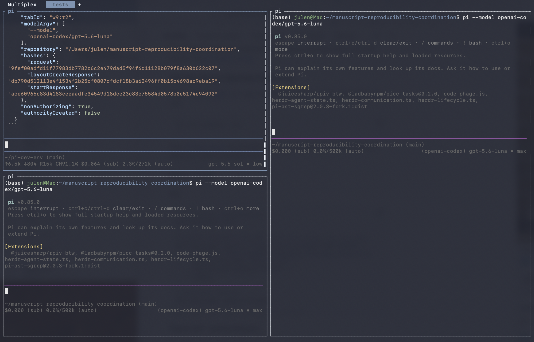The image size is (534, 342).
Task: Click the "repository" path line in the JSON
Action: pyautogui.click(x=130, y=49)
